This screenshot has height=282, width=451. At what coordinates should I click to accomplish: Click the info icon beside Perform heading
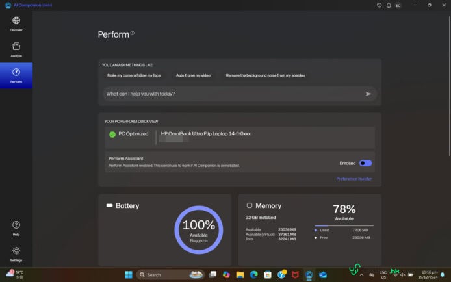[x=133, y=32]
